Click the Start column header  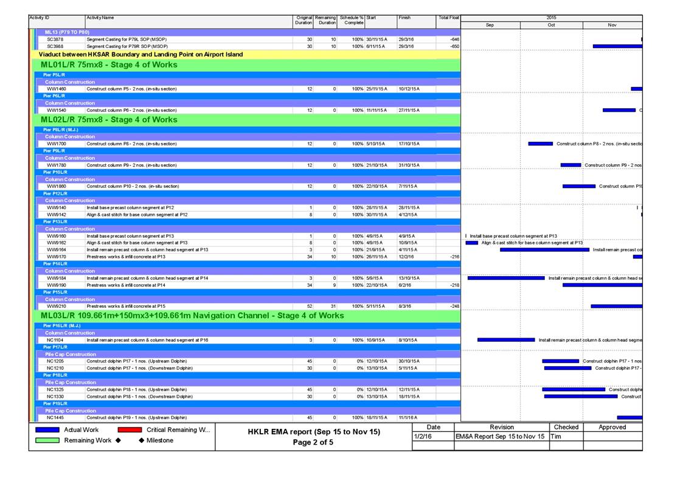381,22
